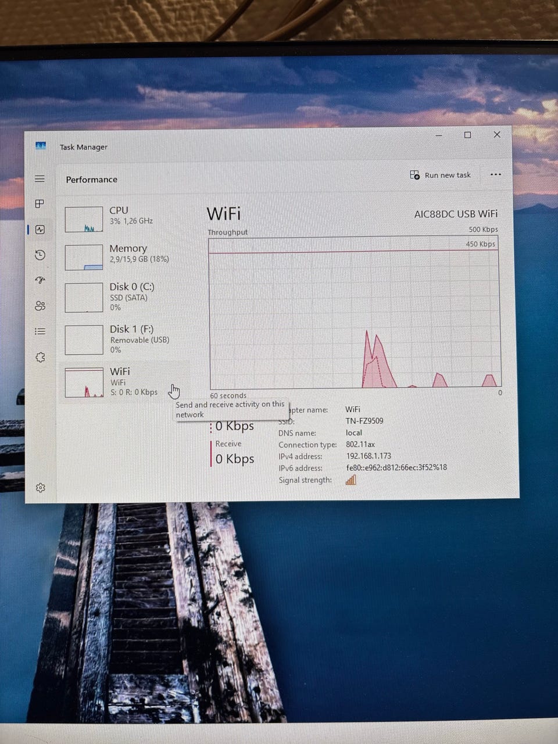
Task: Click the signal strength bars icon
Action: 350,480
